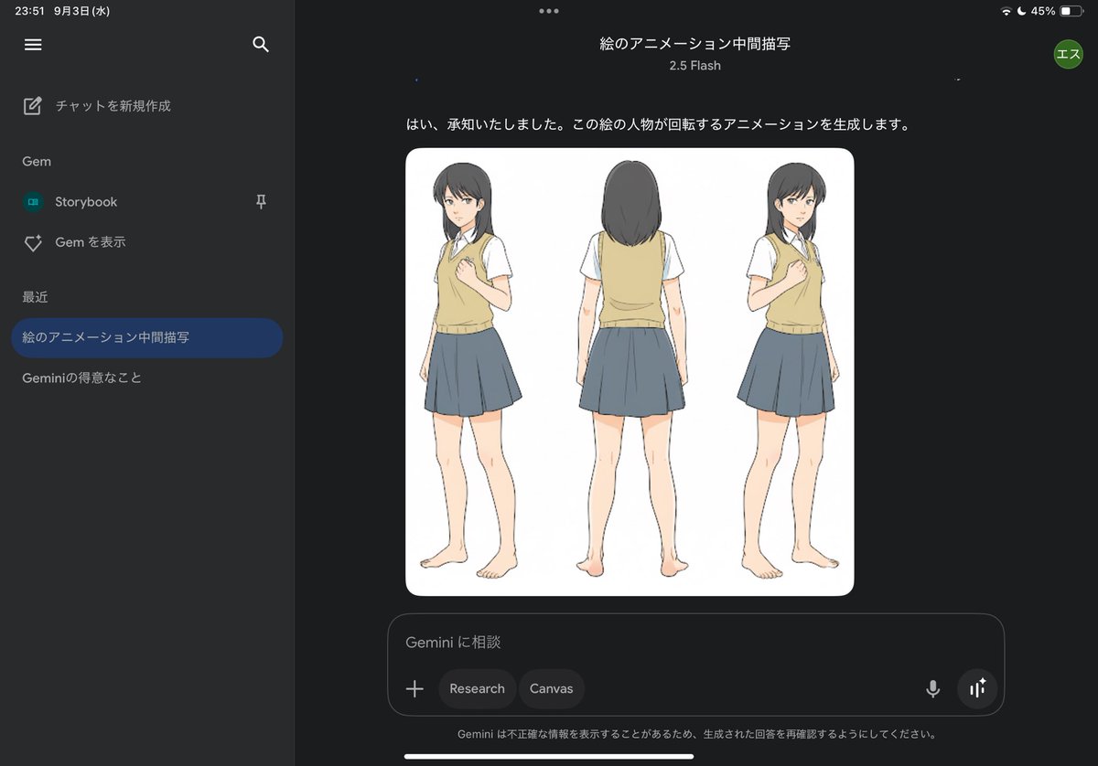Tap the 23:51 clock
Screen dimensions: 1098x766
pos(29,11)
